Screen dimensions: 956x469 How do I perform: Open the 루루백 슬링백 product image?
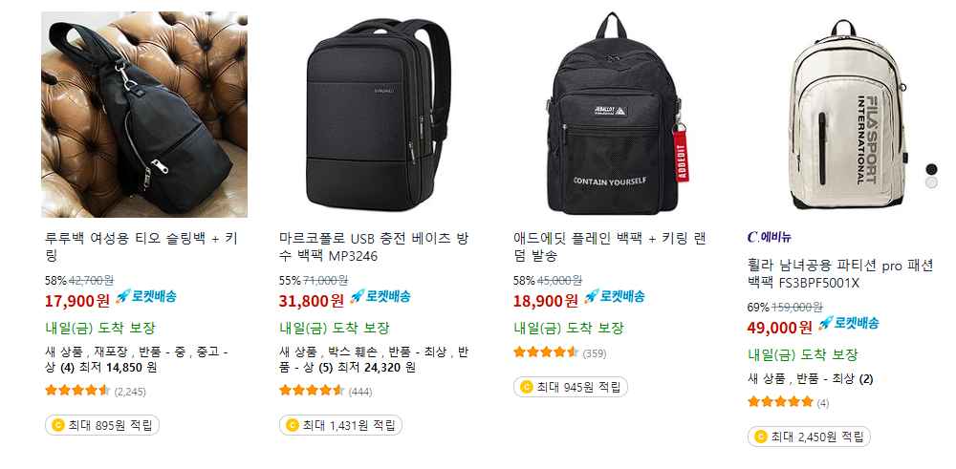144,115
